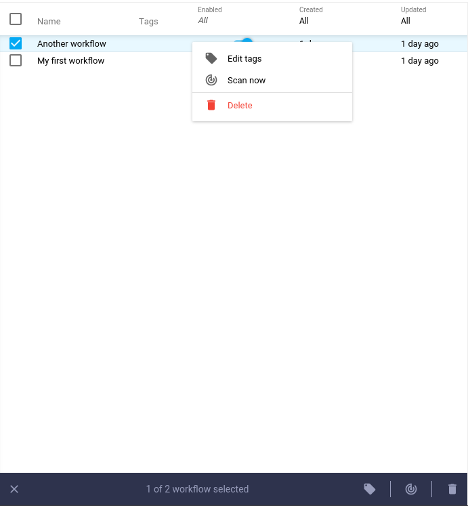The image size is (468, 506).
Task: Select Scan now in the context menu
Action: (x=247, y=81)
